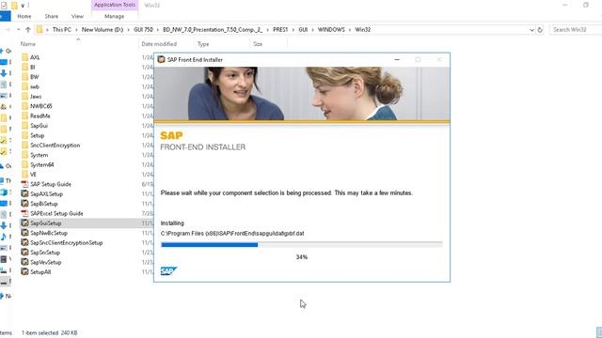The image size is (602, 338).
Task: Expand chevron after GUI 750 breadcrumb
Action: tap(158, 29)
